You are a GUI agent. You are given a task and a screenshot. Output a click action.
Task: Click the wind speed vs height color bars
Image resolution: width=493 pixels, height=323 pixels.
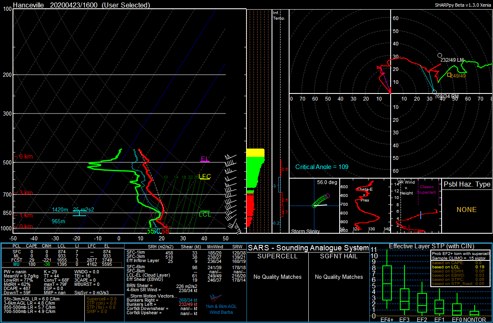pyautogui.click(x=255, y=188)
